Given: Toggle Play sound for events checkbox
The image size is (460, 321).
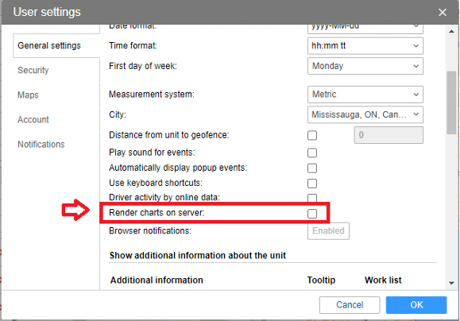Looking at the screenshot, I should pos(312,153).
